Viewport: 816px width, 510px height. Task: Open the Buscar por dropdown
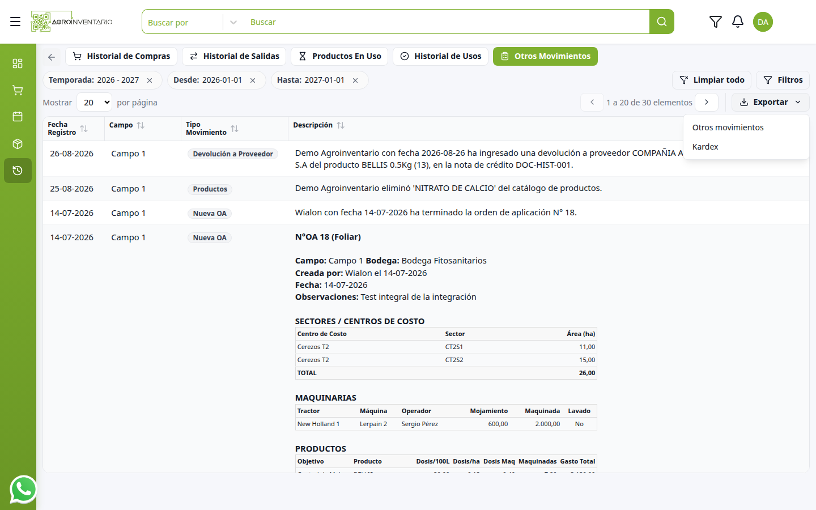click(190, 22)
